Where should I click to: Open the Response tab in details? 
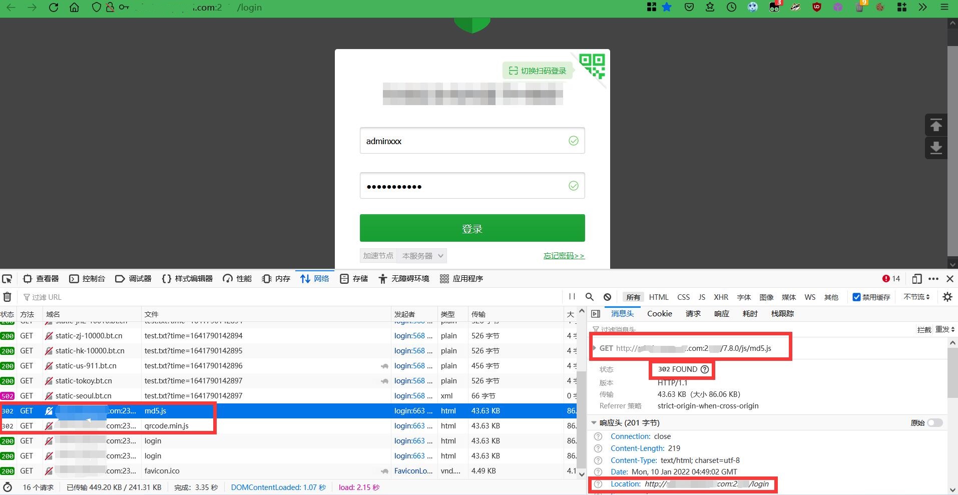722,314
